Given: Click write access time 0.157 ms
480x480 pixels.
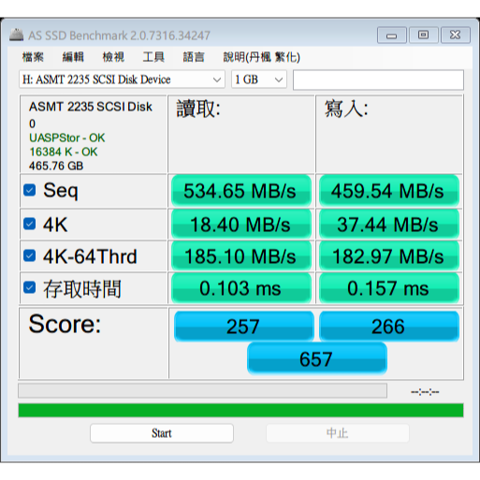Looking at the screenshot, I should coord(389,288).
